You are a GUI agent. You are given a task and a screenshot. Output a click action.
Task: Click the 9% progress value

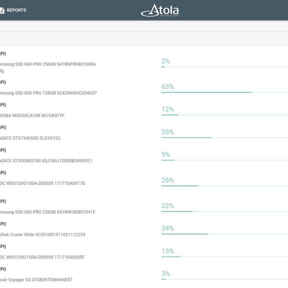166,155
